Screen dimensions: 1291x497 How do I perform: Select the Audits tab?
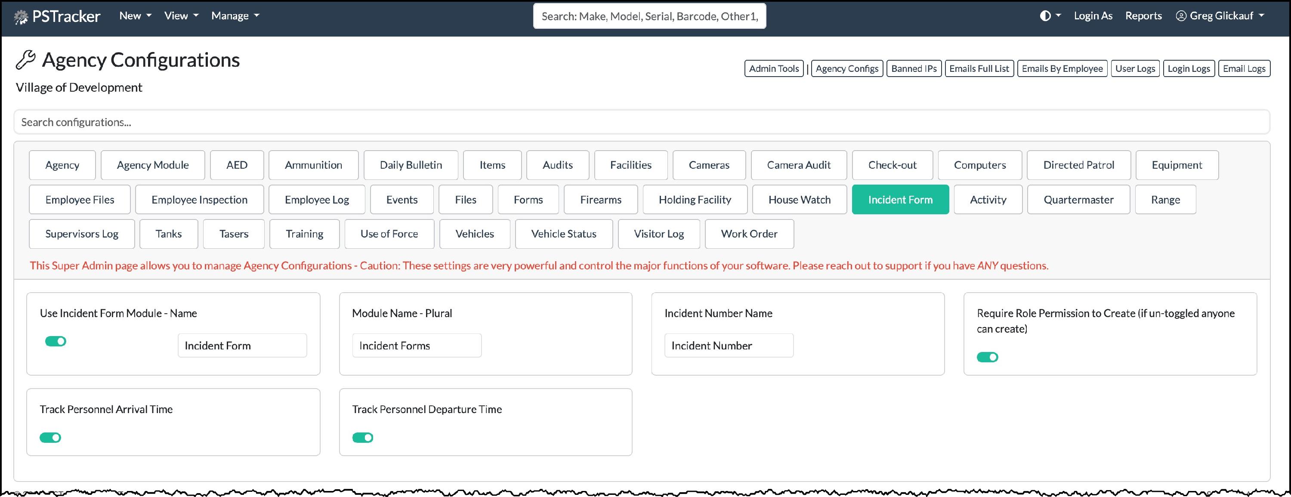point(558,165)
